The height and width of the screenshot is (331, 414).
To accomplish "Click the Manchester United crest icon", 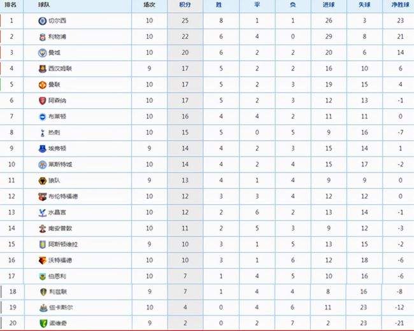I will coord(42,85).
